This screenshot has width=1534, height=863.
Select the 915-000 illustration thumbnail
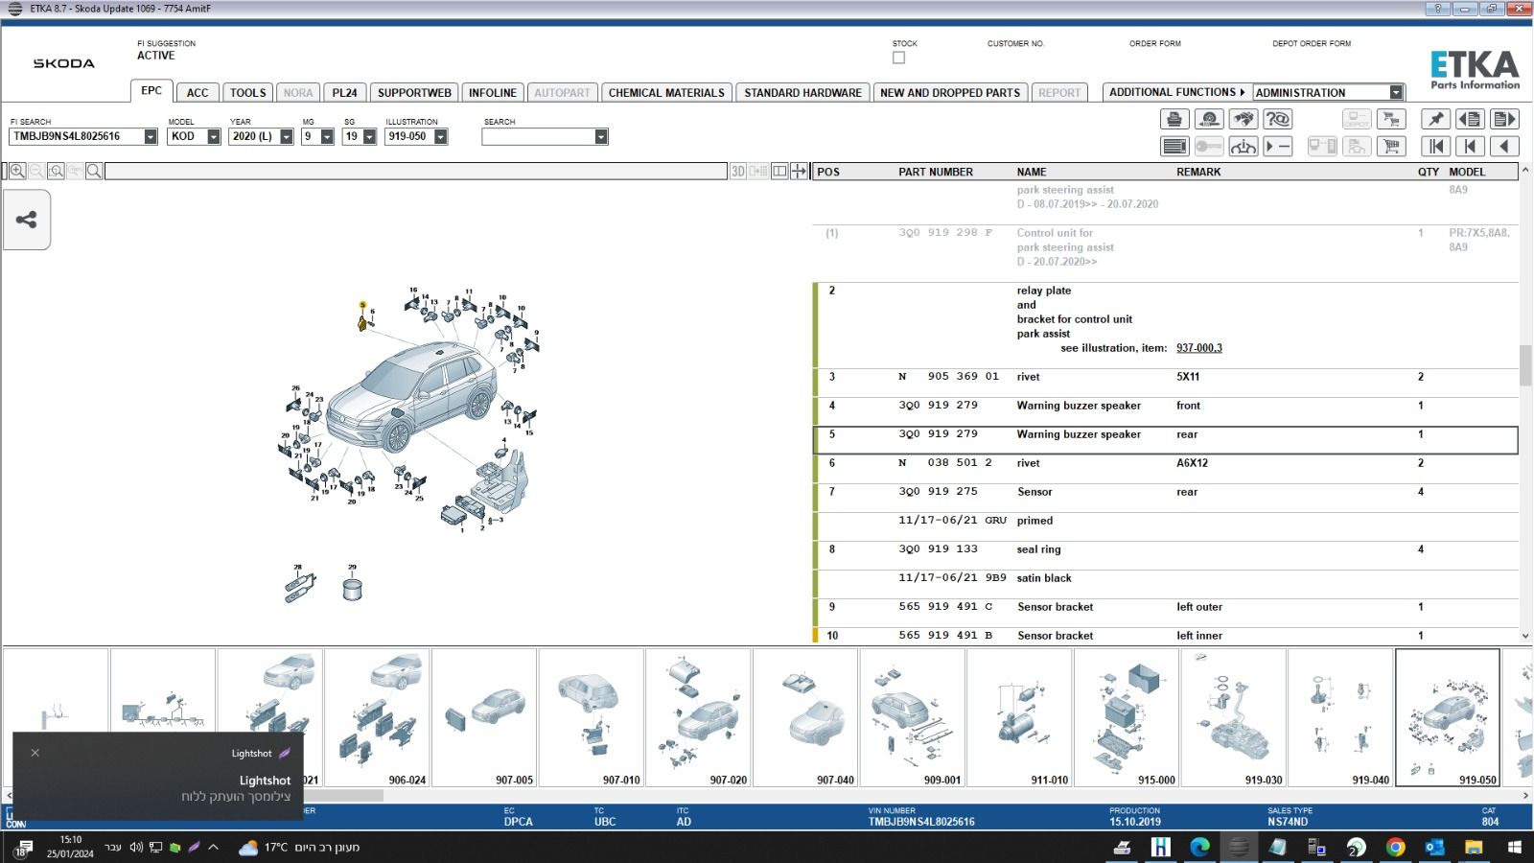pyautogui.click(x=1127, y=717)
